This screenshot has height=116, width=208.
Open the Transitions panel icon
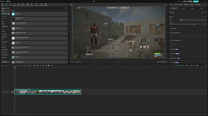pos(23,5)
